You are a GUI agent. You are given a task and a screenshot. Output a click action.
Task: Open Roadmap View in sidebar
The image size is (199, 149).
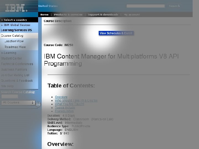click(15, 47)
